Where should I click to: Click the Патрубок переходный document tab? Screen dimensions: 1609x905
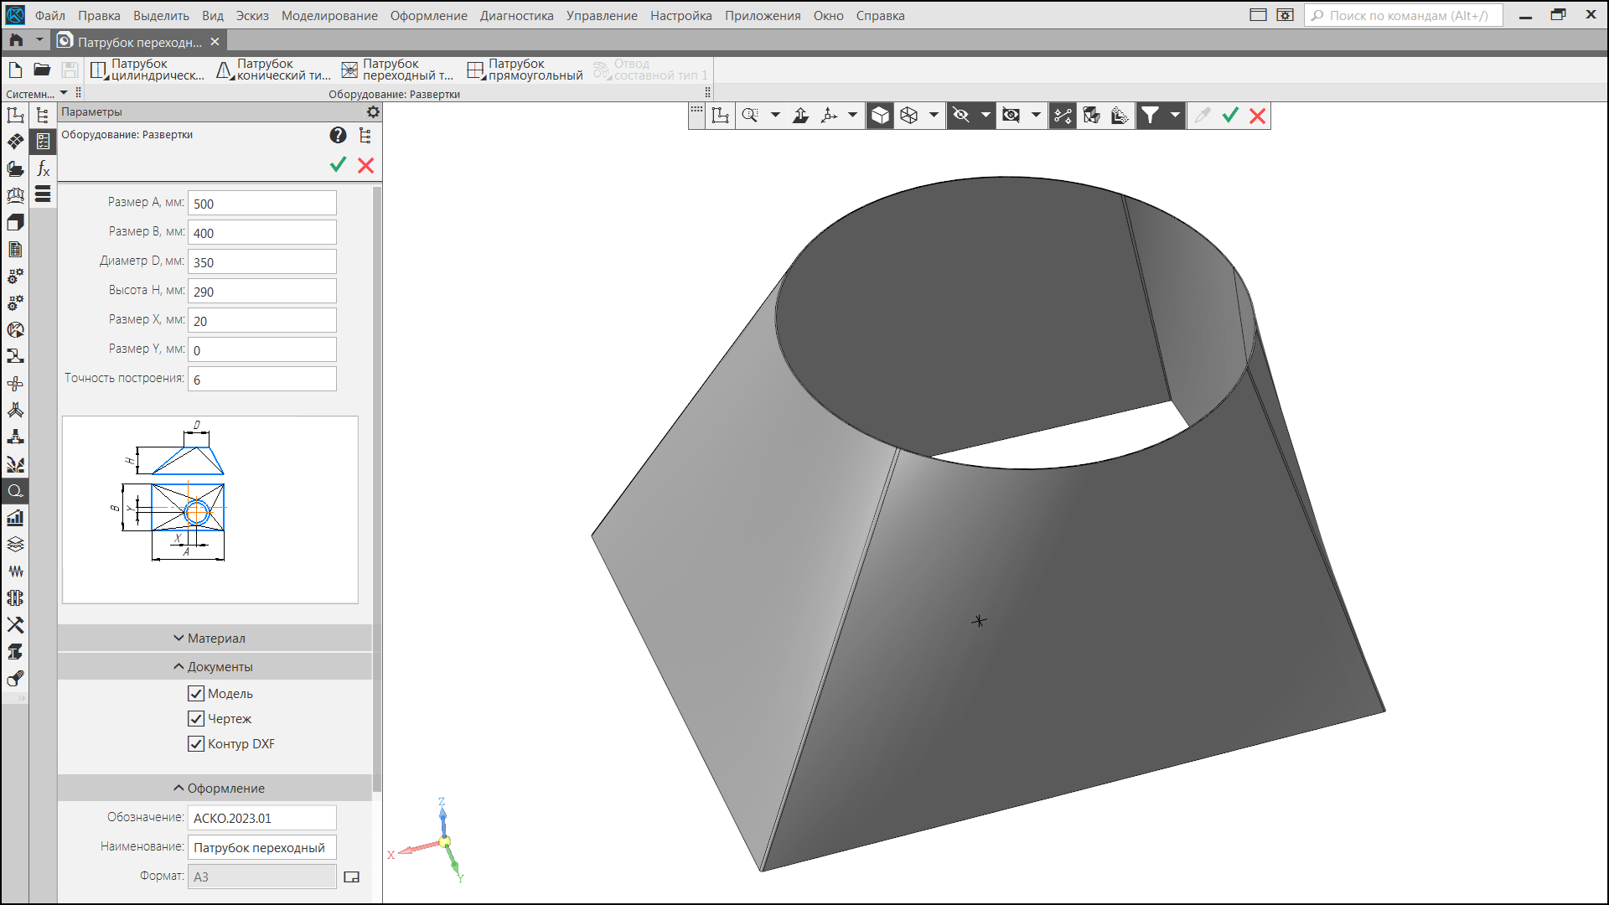(138, 41)
